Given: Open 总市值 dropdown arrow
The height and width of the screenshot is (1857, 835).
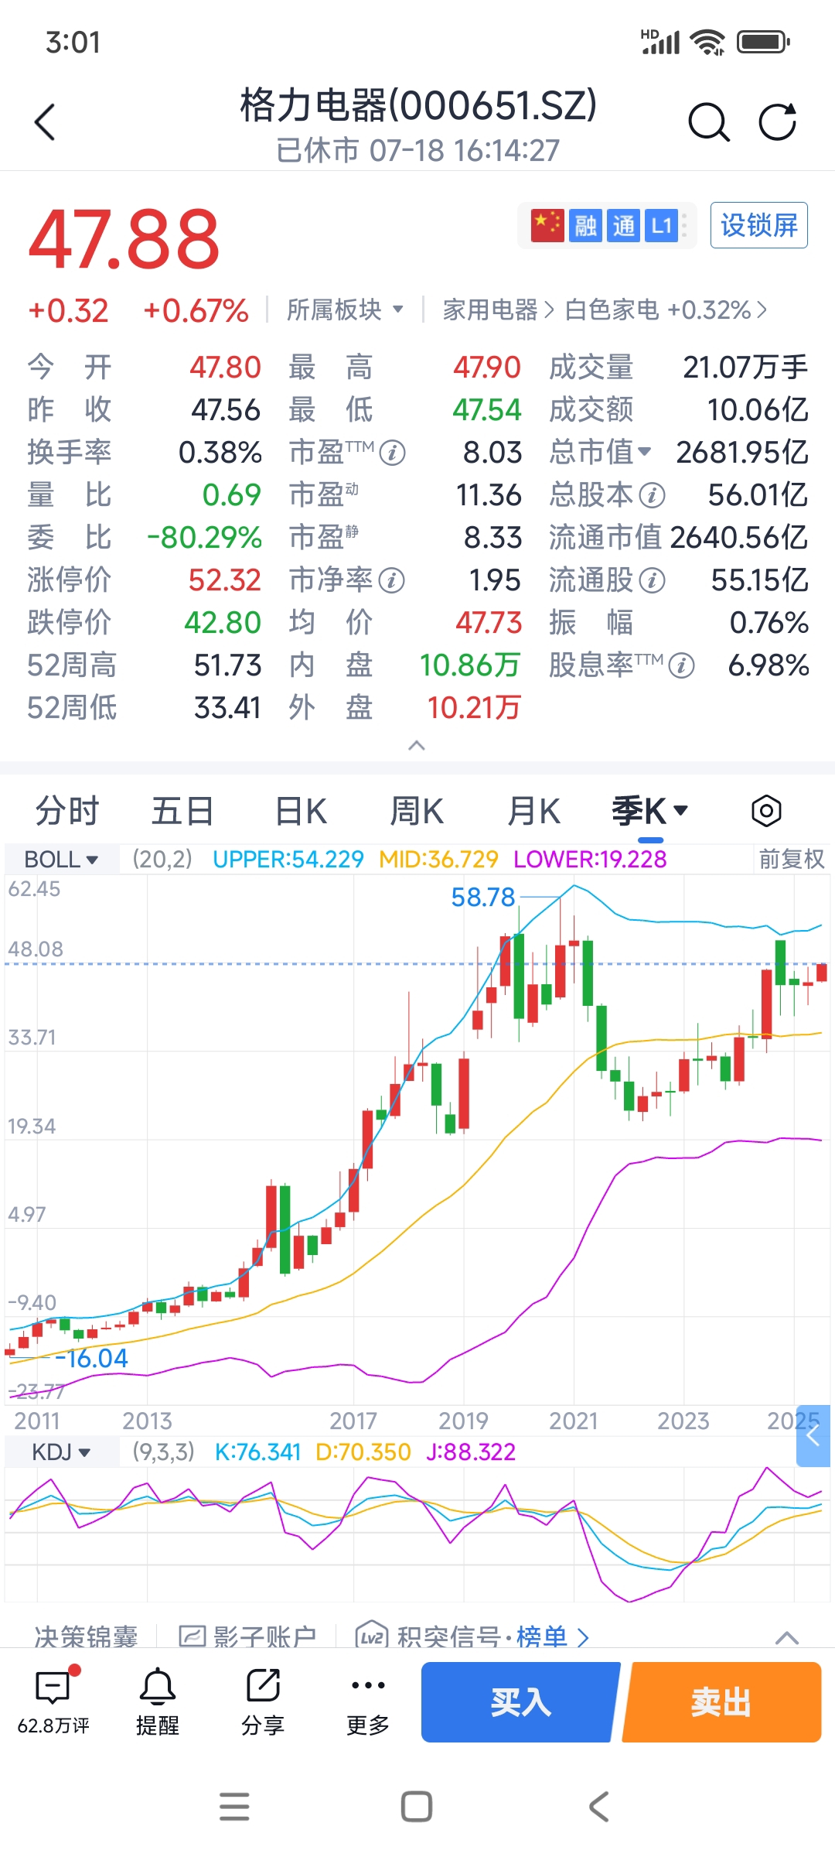Looking at the screenshot, I should coord(644,451).
